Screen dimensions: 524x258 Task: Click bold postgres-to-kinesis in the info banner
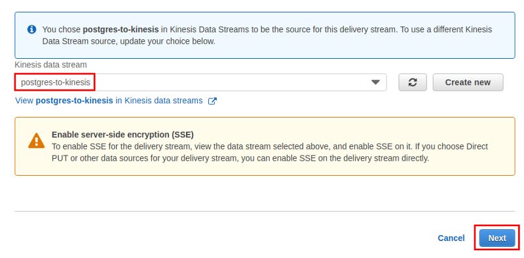click(121, 29)
